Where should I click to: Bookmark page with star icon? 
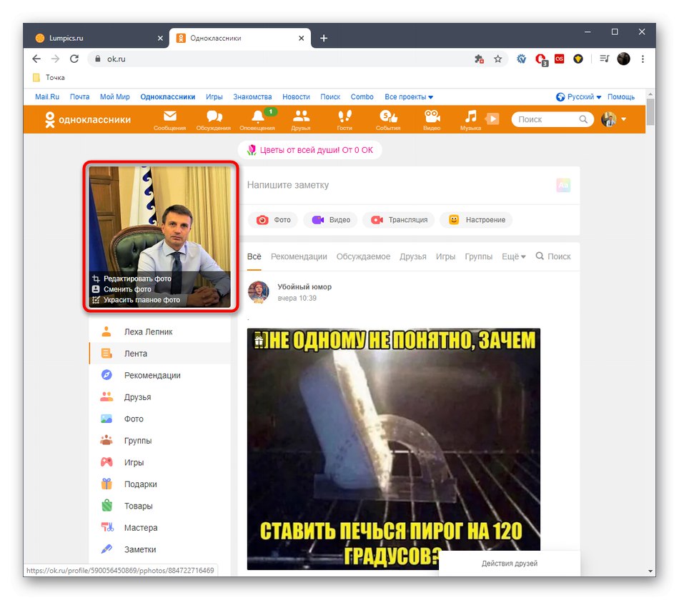[497, 59]
